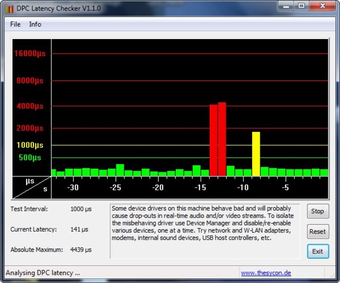Minimize the DPC Latency Checker window
Screen dimensions: 340x283
[286, 6]
